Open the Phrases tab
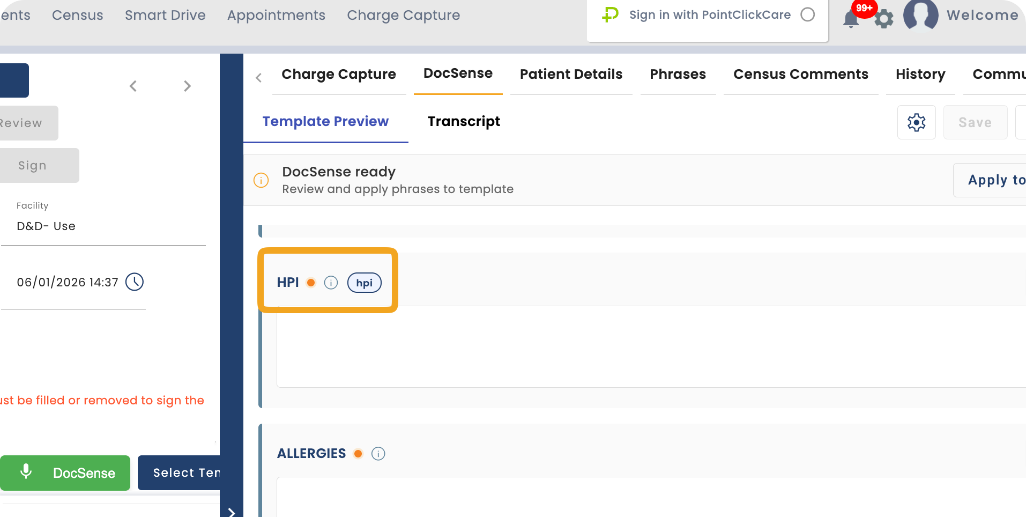 [x=678, y=75]
